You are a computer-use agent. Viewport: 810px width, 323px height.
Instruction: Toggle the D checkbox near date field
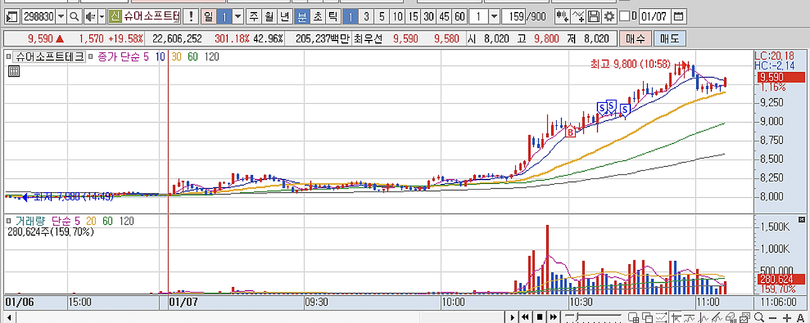[625, 16]
